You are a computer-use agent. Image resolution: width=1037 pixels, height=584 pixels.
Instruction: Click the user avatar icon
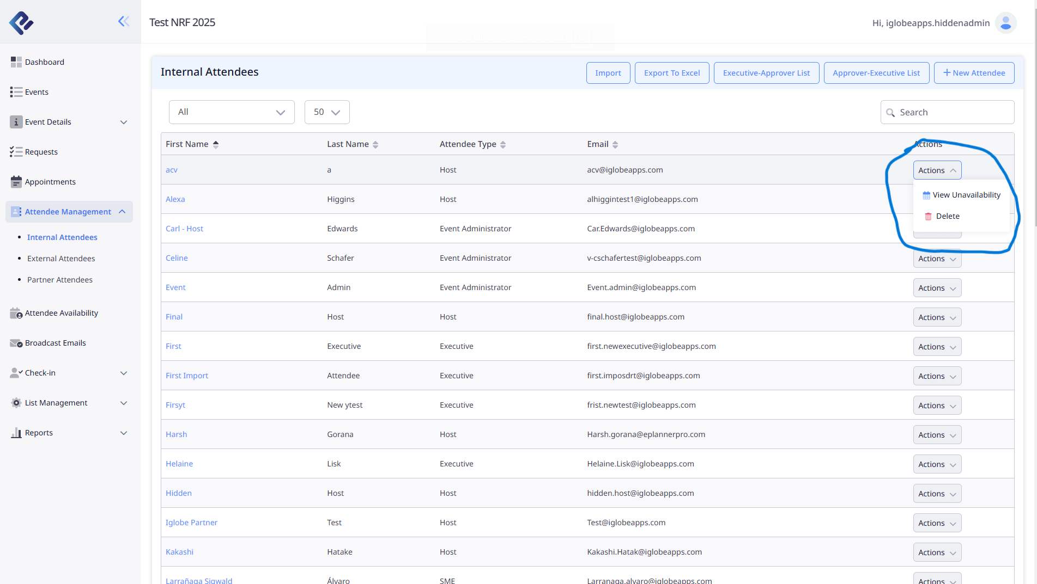[1005, 23]
